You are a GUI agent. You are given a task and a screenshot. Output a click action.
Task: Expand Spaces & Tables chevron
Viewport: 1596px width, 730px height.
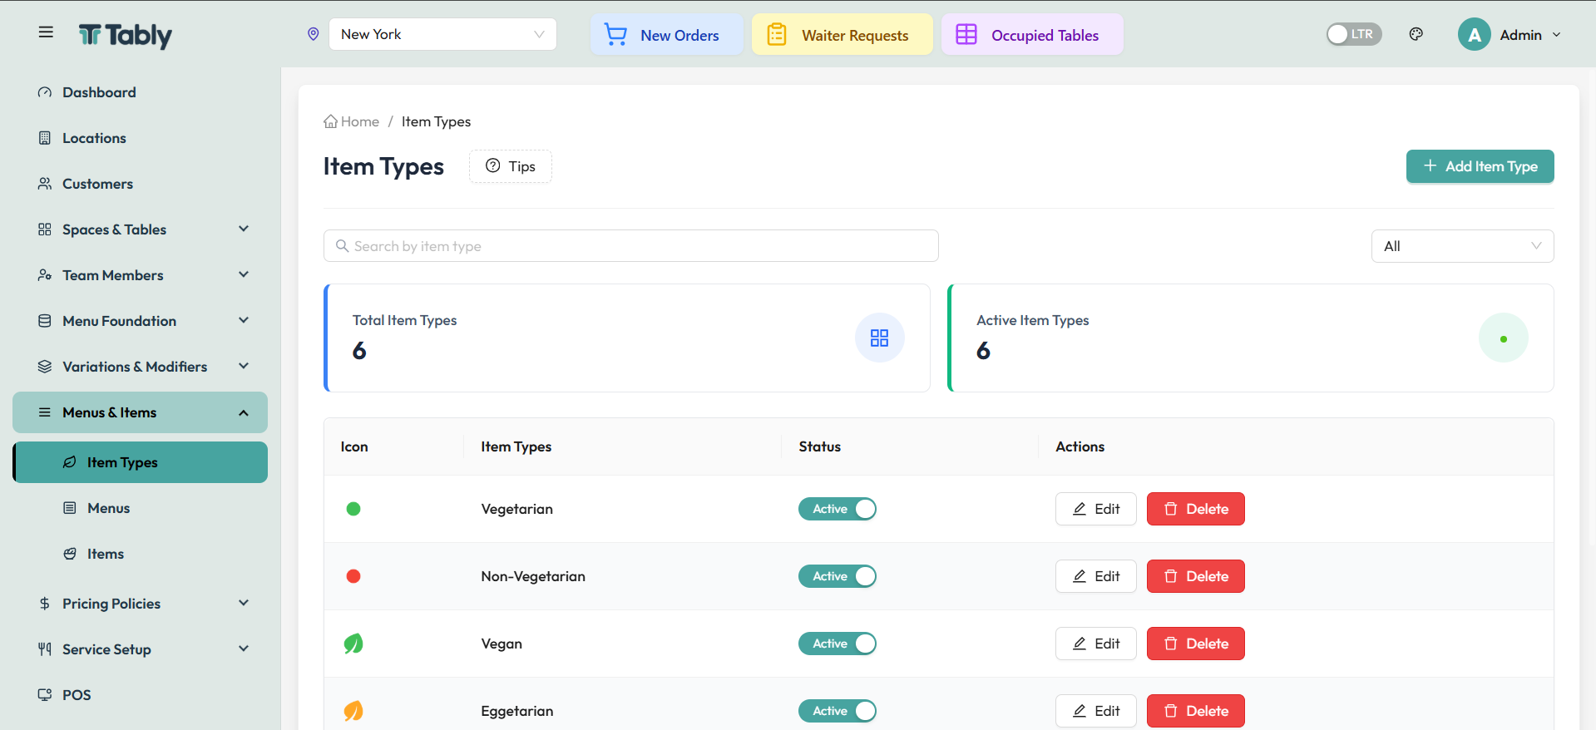244,229
